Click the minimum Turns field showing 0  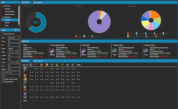[10, 62]
